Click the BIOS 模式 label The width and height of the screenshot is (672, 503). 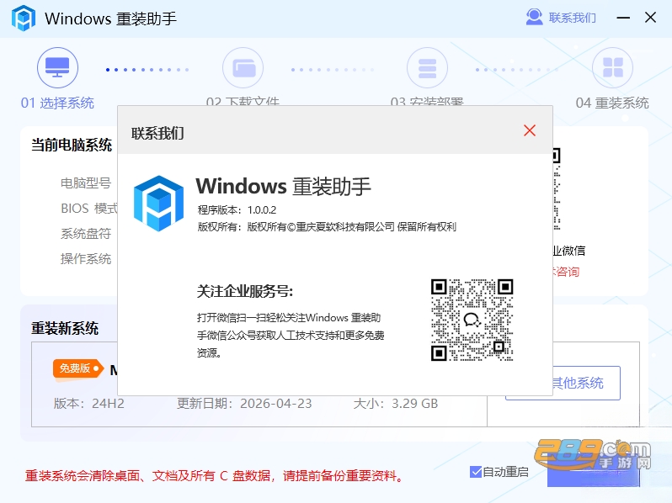point(88,209)
